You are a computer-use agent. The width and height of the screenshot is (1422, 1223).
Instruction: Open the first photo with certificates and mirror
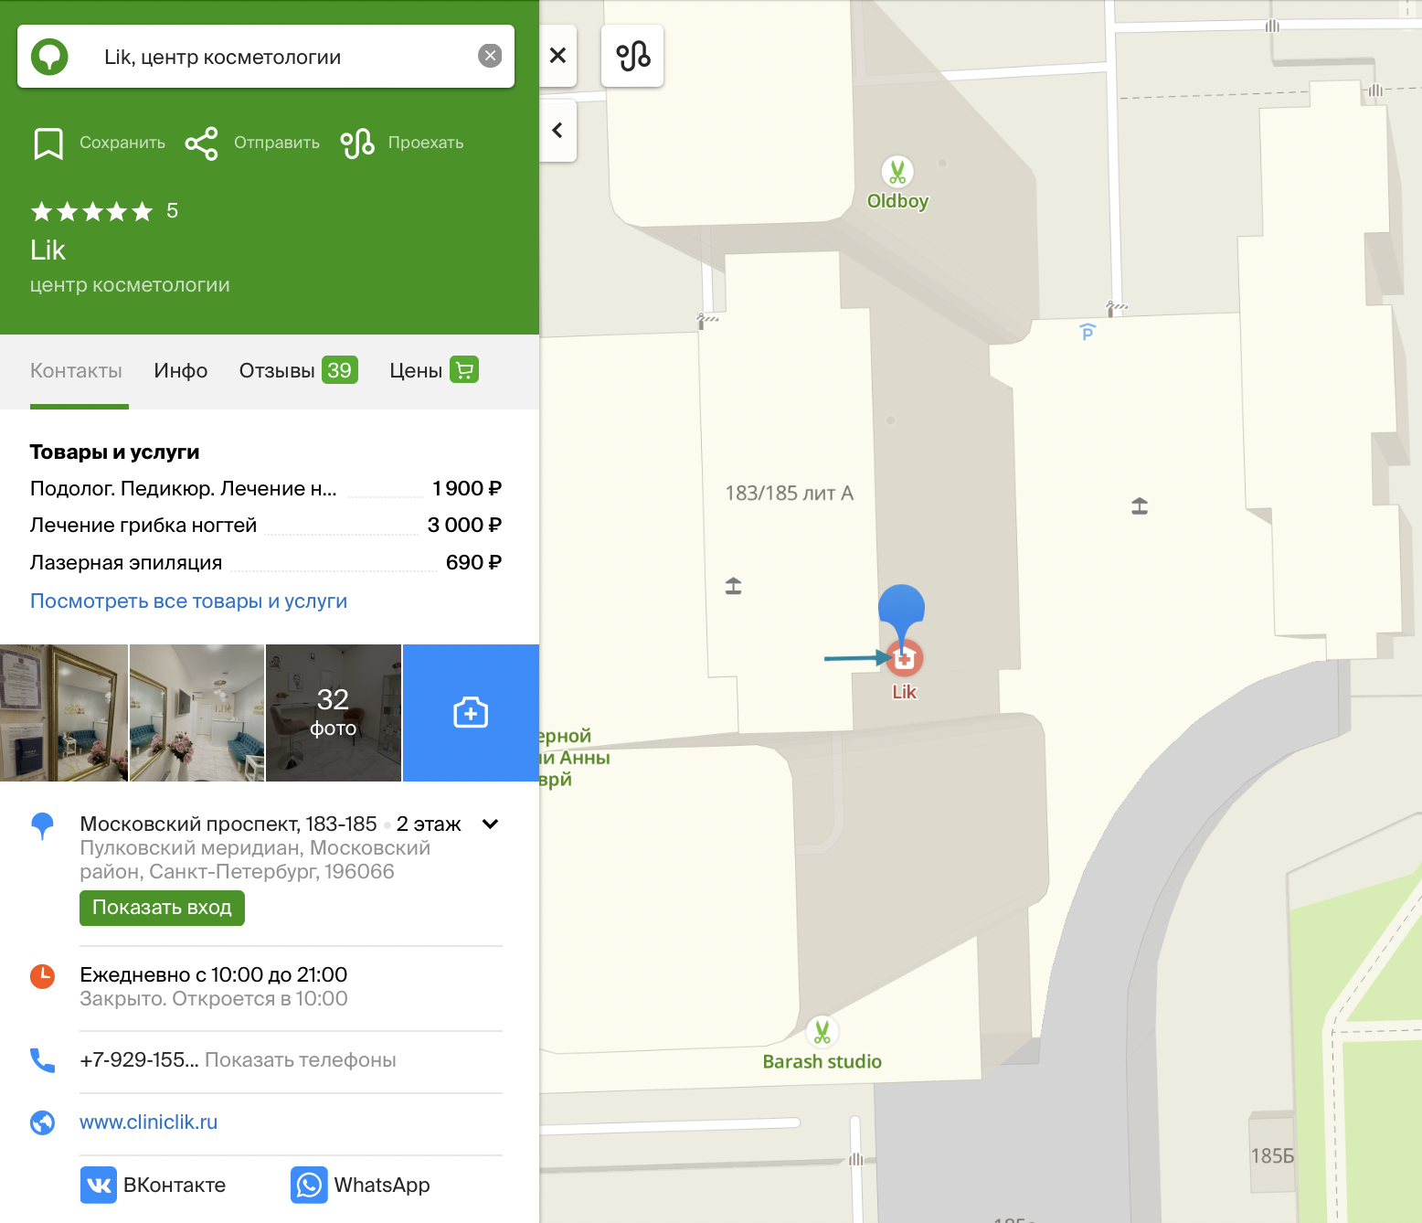pyautogui.click(x=64, y=713)
